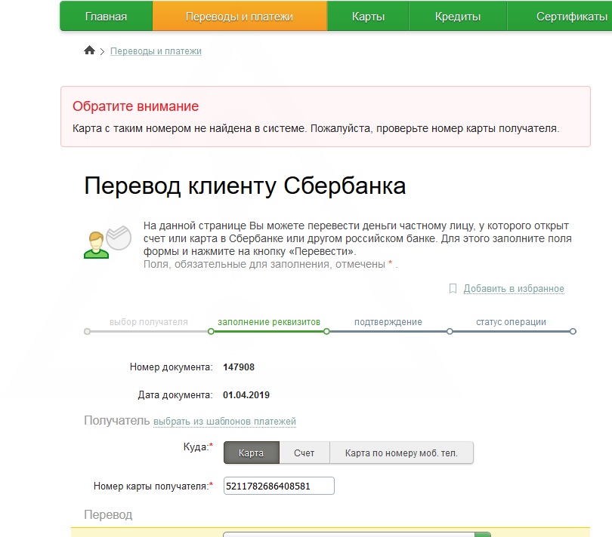
Task: Click the home icon in breadcrumbs
Action: 89,51
